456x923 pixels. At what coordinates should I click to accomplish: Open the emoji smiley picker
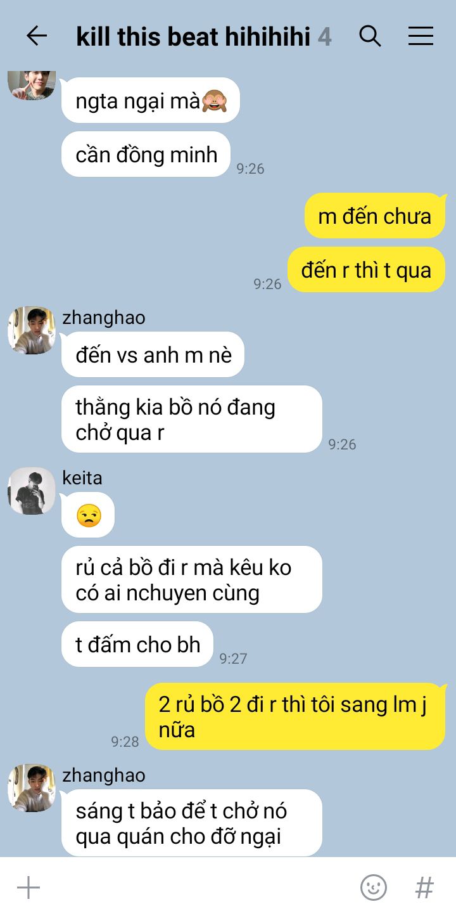click(x=374, y=887)
